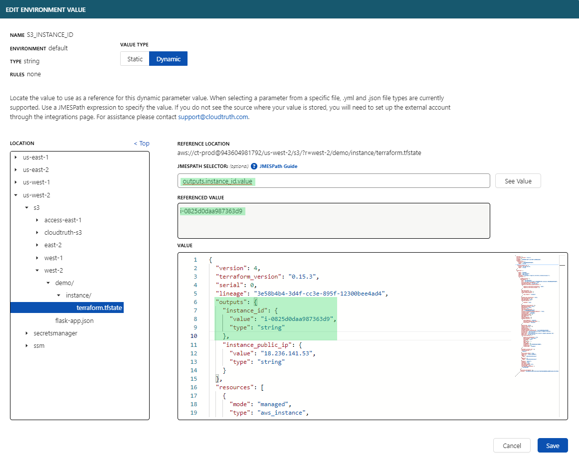Click the S3_INSTANCE_ID name text

pyautogui.click(x=50, y=35)
